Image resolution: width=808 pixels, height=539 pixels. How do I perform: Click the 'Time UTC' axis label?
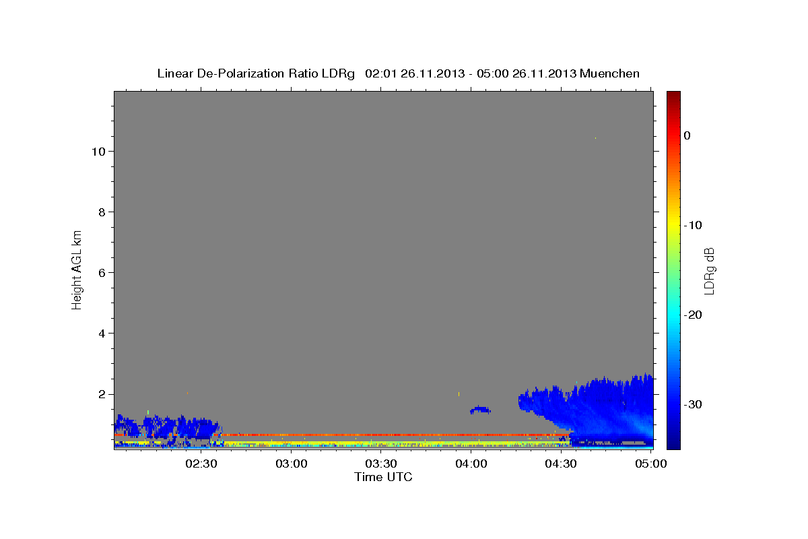point(383,477)
